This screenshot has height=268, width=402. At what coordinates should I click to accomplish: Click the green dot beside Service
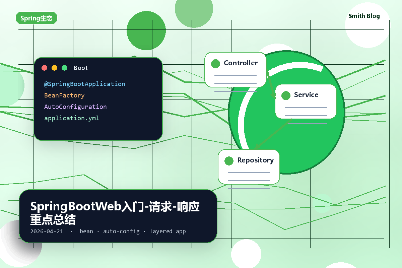[x=286, y=95]
